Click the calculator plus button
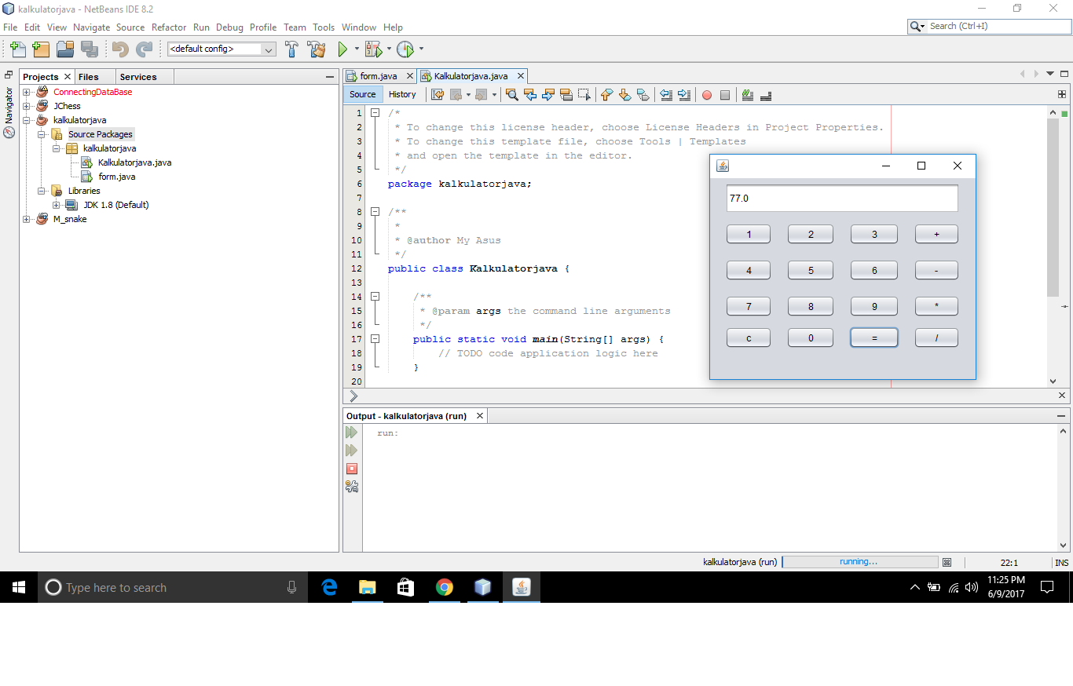 (x=936, y=234)
